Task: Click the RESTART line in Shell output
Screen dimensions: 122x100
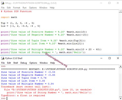Action: pos(58,69)
